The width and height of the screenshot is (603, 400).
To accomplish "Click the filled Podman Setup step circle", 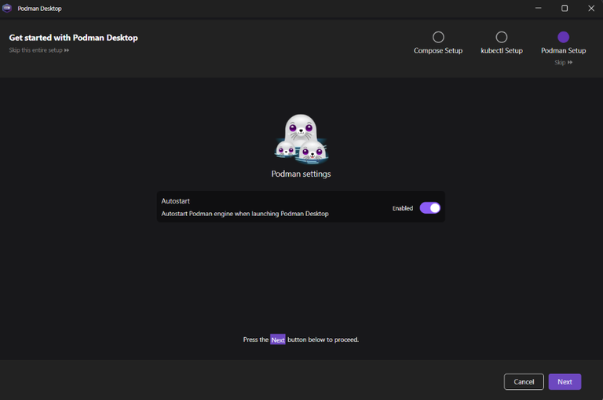I will (x=563, y=37).
